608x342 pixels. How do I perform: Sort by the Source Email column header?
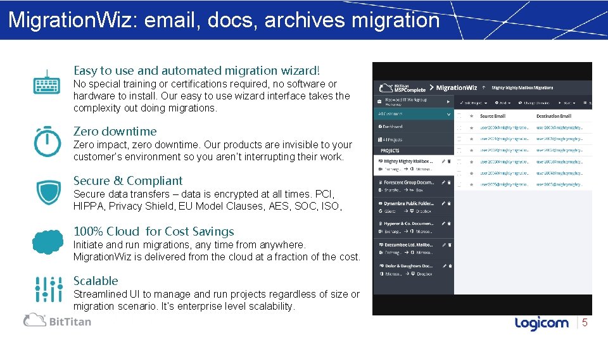point(493,116)
